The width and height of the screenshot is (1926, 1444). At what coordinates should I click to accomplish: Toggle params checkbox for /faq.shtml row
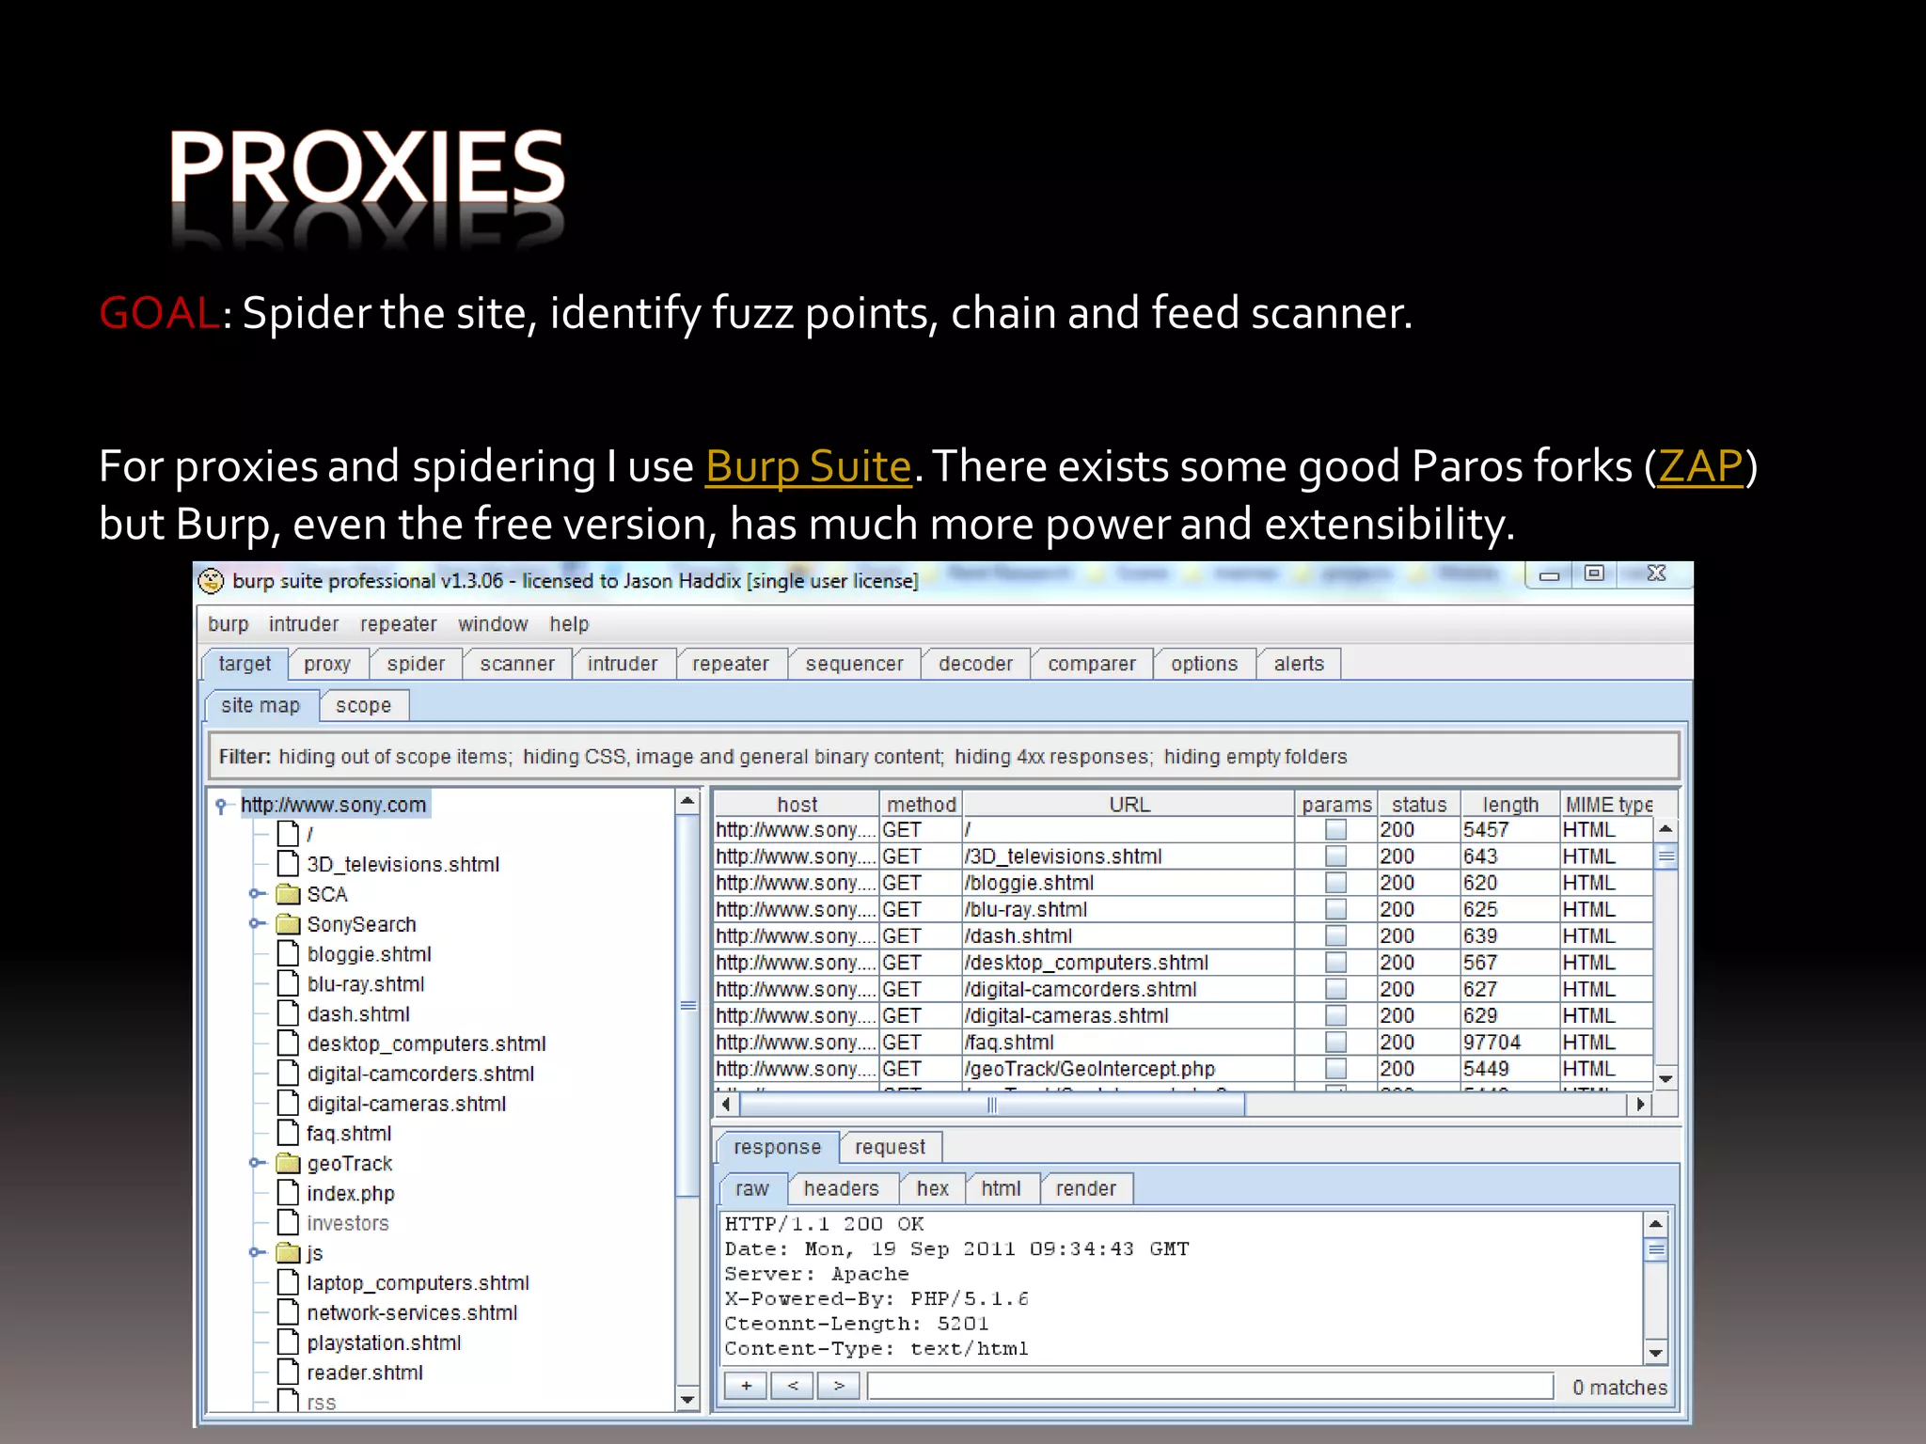click(x=1335, y=1043)
